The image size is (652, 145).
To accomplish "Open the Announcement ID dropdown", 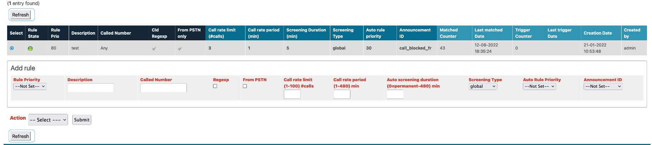I will point(603,86).
